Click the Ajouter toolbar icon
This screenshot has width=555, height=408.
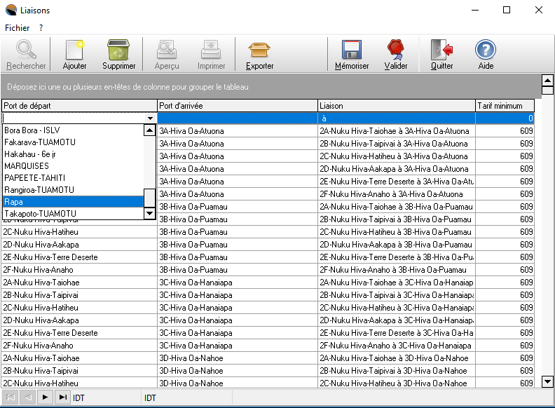tap(74, 50)
